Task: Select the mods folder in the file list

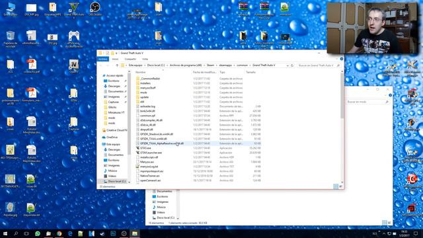Action: (143, 93)
